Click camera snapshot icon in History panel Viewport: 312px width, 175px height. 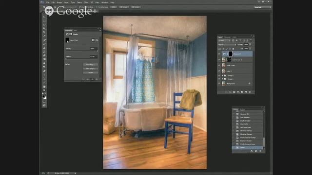[256, 151]
